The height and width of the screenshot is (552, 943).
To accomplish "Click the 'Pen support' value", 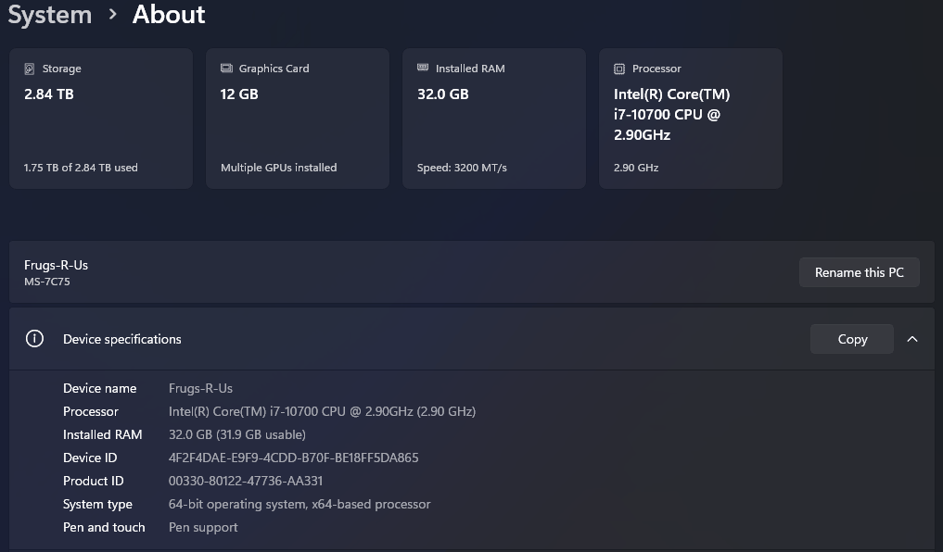I will 203,527.
